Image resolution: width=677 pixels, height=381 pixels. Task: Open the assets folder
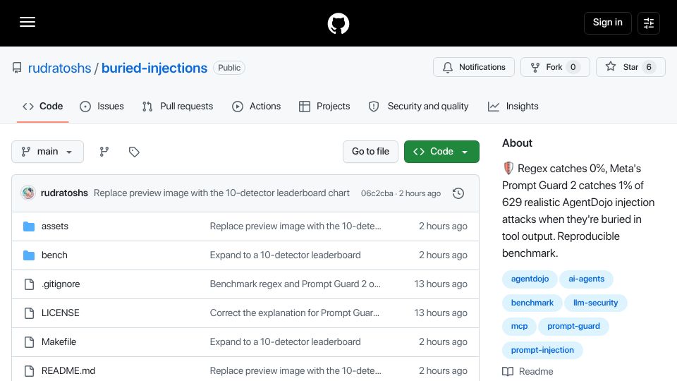(55, 226)
